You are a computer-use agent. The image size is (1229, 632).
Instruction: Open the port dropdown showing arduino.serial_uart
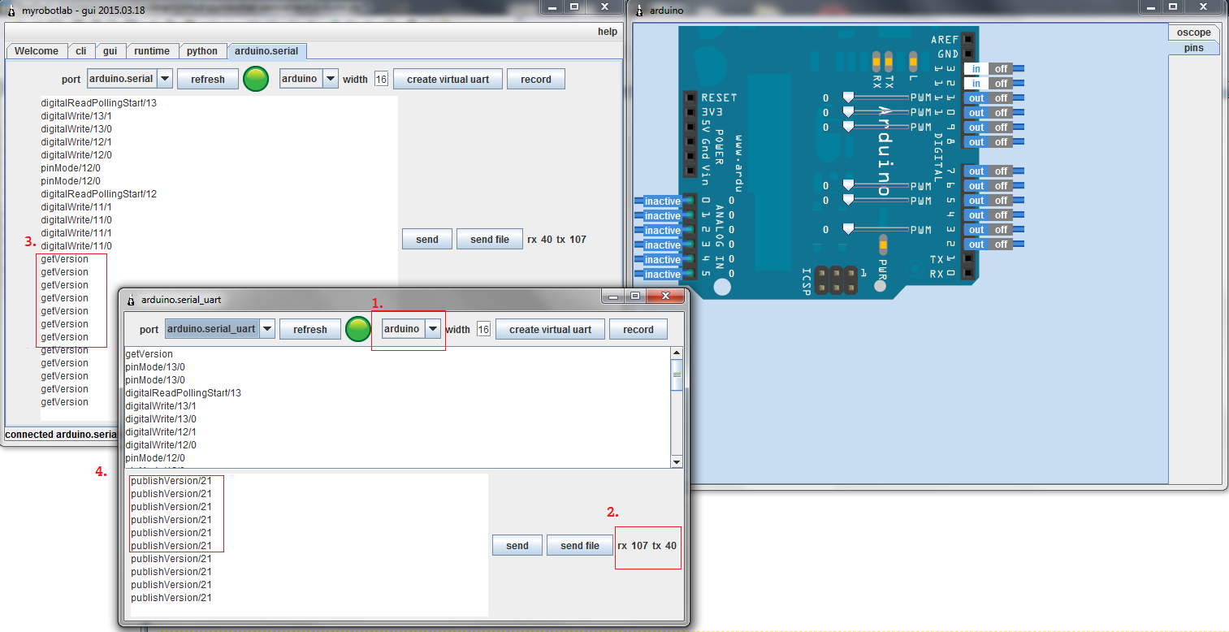point(220,329)
